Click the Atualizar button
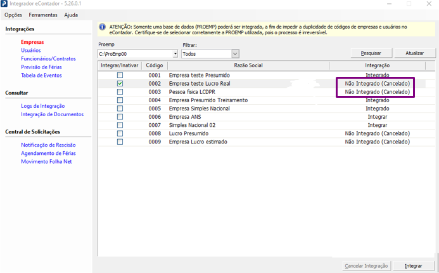 pyautogui.click(x=414, y=53)
